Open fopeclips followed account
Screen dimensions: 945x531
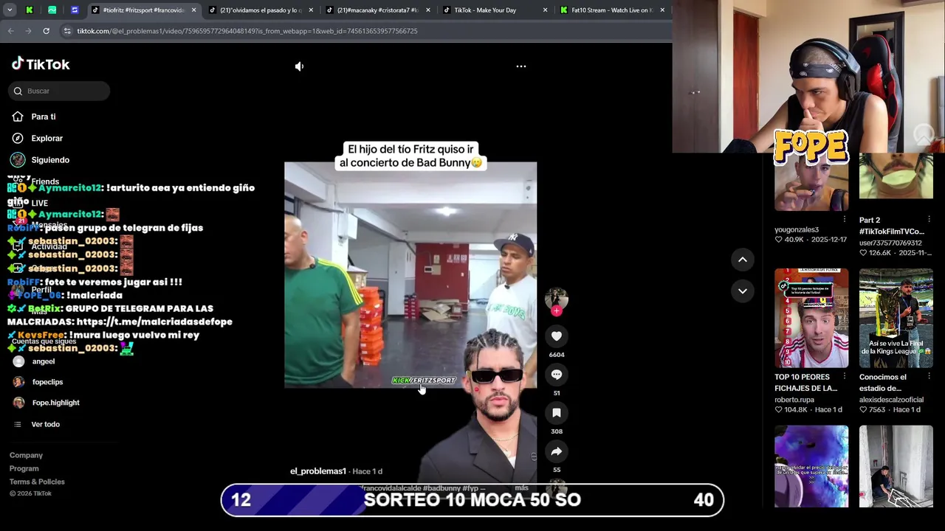click(47, 382)
